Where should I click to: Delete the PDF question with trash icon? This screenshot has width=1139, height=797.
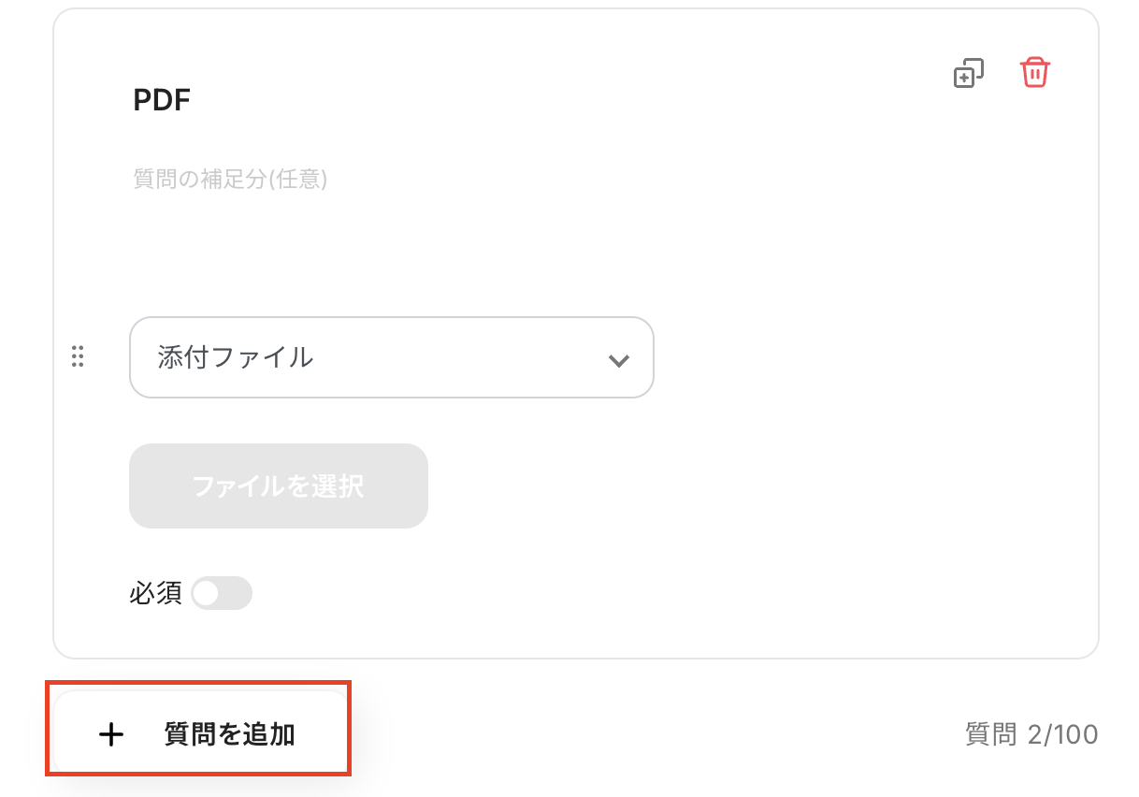pyautogui.click(x=1034, y=72)
